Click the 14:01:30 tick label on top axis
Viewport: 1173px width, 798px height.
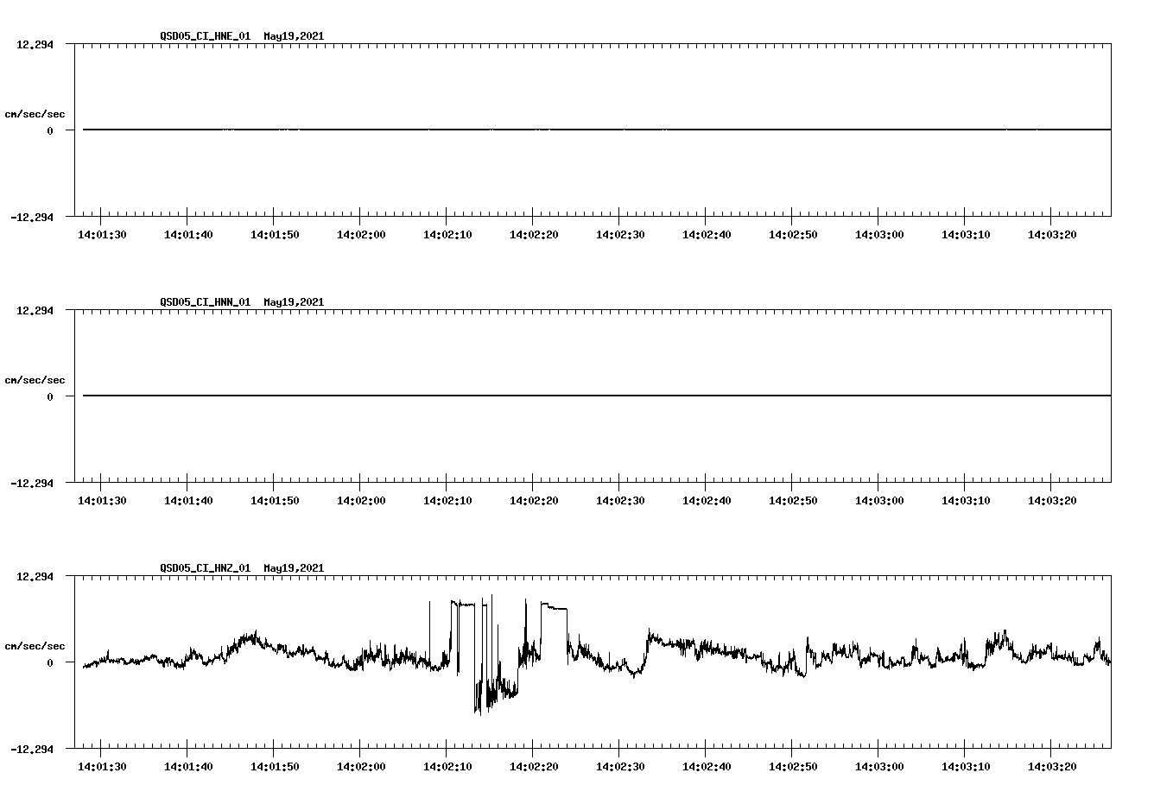[x=102, y=233]
